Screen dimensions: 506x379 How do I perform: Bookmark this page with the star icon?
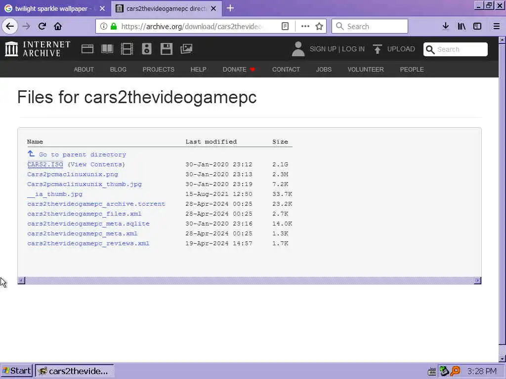tap(319, 26)
